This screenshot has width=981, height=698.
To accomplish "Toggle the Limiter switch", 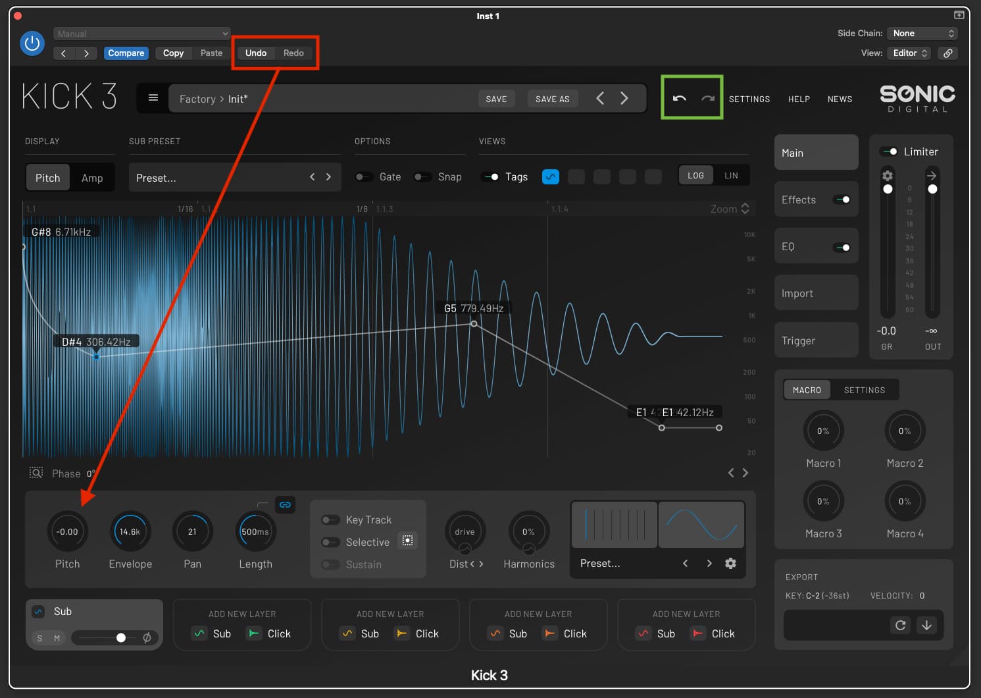I will coord(890,151).
